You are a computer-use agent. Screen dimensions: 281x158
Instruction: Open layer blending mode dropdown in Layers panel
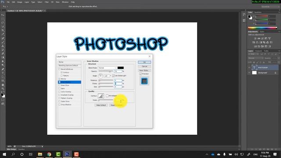[x=256, y=58]
